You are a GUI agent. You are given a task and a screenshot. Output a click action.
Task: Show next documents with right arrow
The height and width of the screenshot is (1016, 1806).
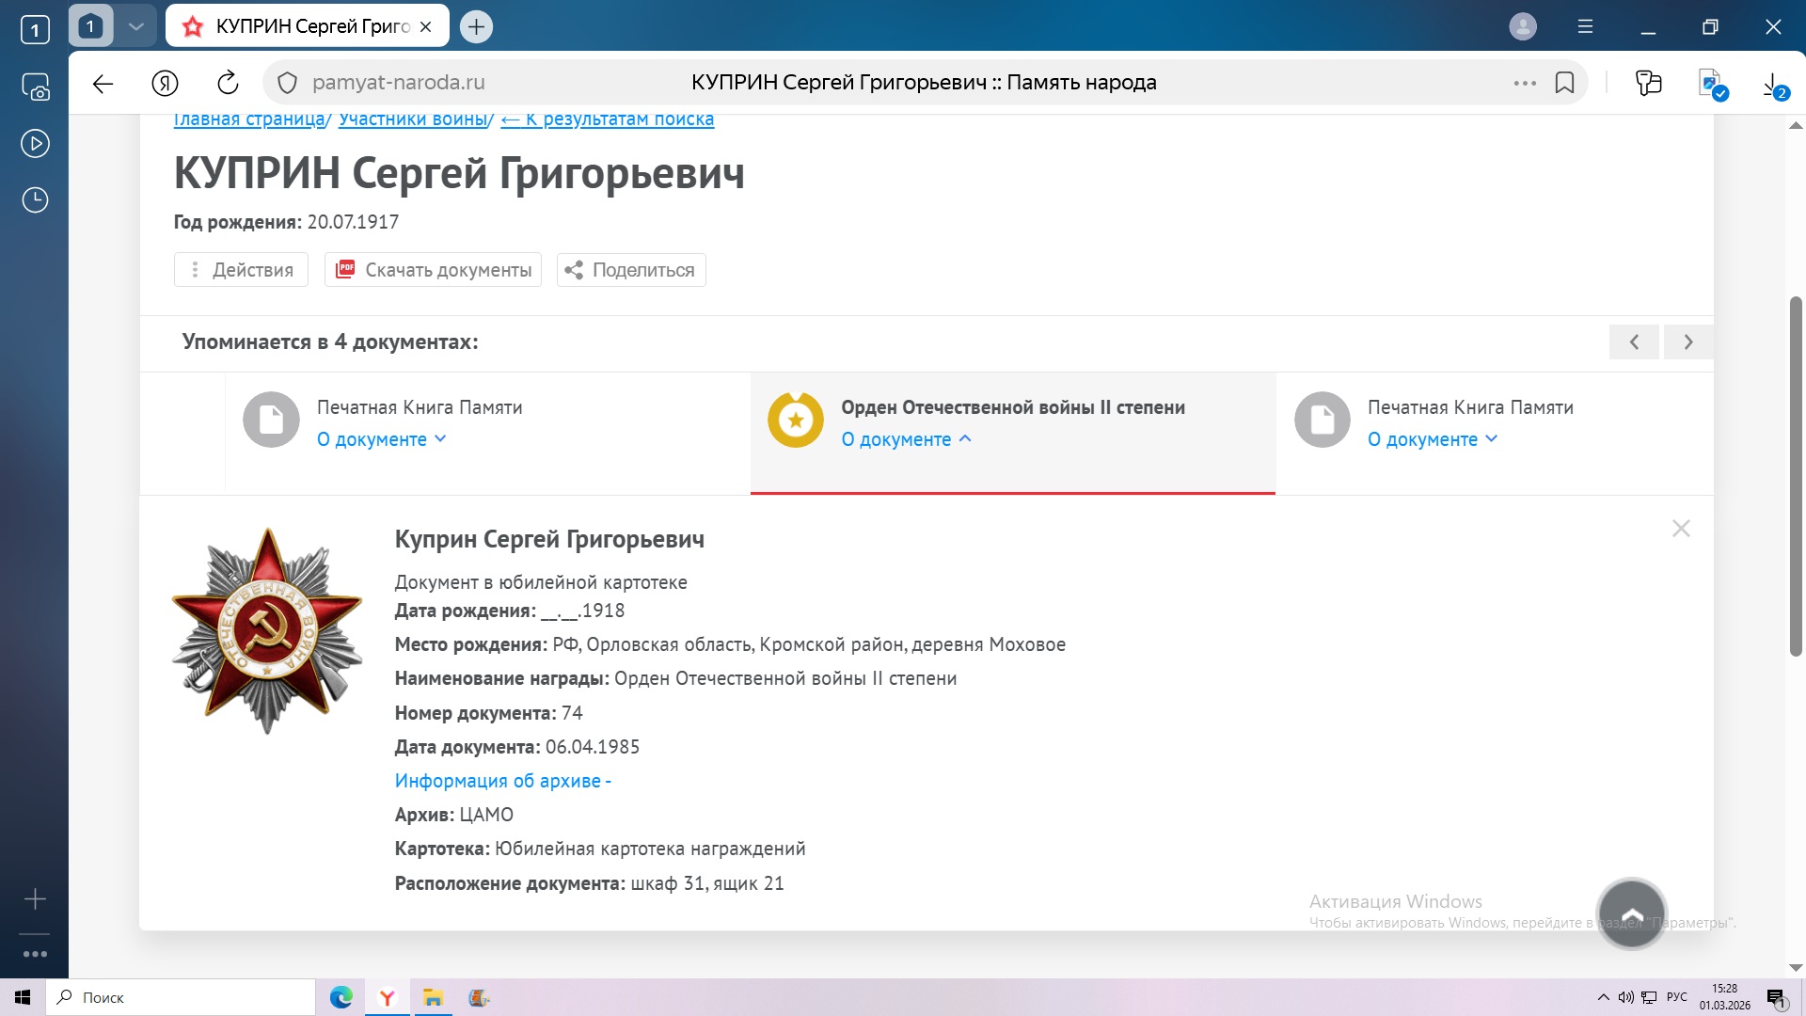click(x=1687, y=342)
